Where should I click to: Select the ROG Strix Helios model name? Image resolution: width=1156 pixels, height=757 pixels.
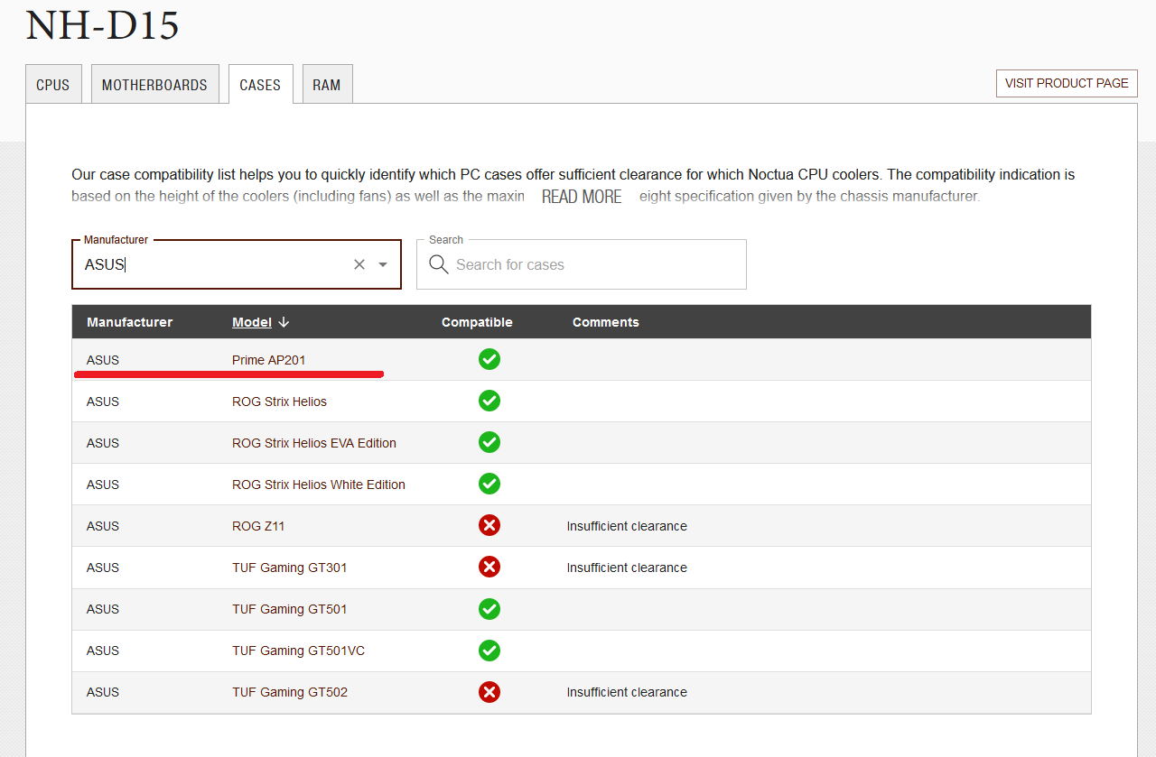[x=279, y=402]
